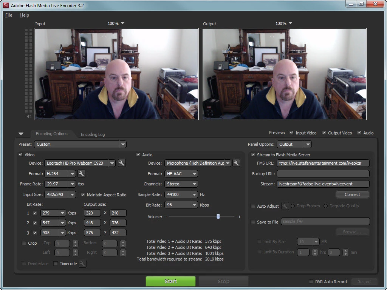Collapse the encoding options panel triangle
The width and height of the screenshot is (387, 290).
pos(21,134)
